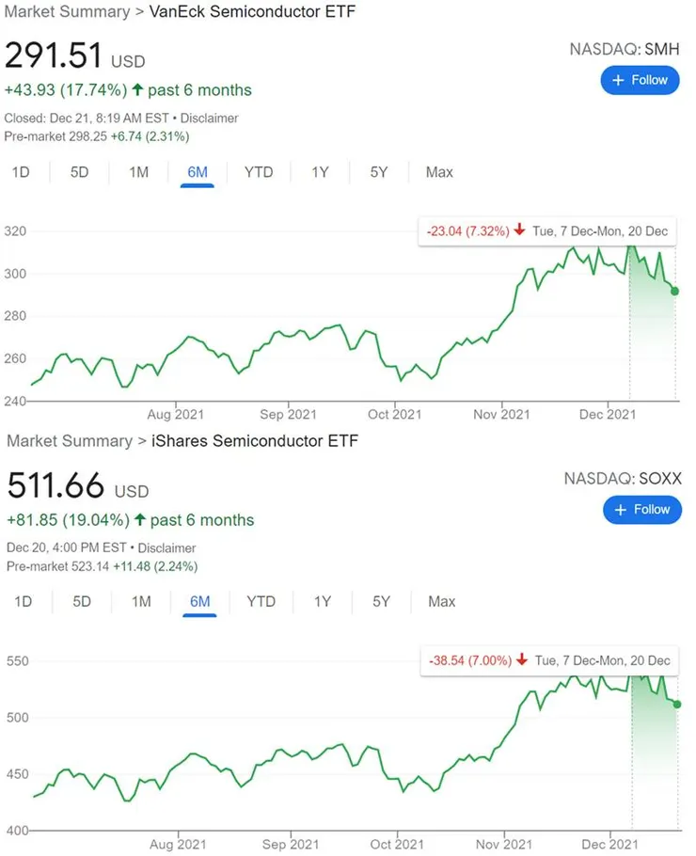Open 5Y view on VanEck chart
This screenshot has width=696, height=856.
coord(379,172)
